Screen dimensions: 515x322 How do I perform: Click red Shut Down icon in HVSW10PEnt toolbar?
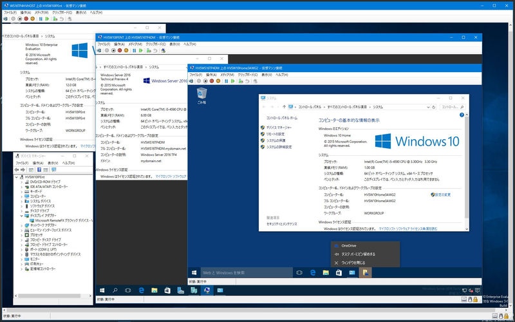tap(26, 19)
